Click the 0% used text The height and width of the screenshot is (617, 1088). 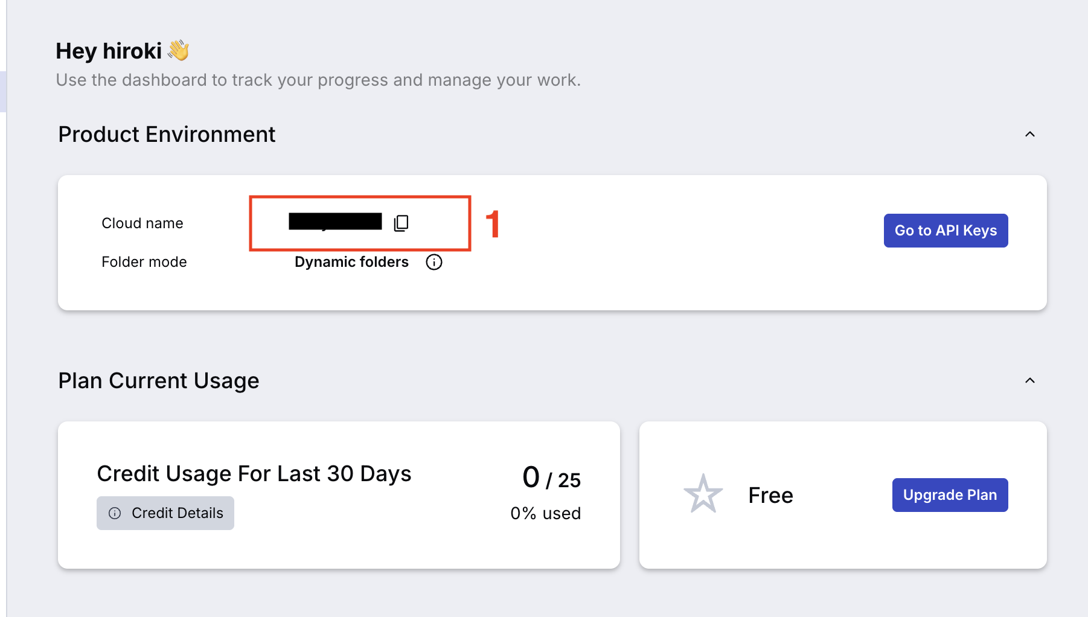545,513
